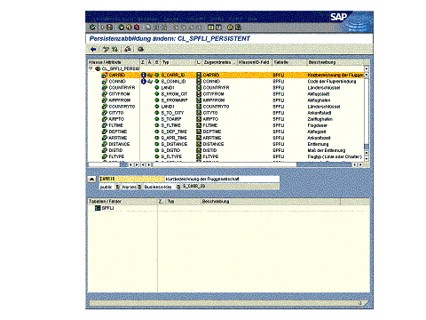Collapse the CL_SPFLI_PERSIST tree node
Viewport: 426px width, 320px height.
coord(91,68)
